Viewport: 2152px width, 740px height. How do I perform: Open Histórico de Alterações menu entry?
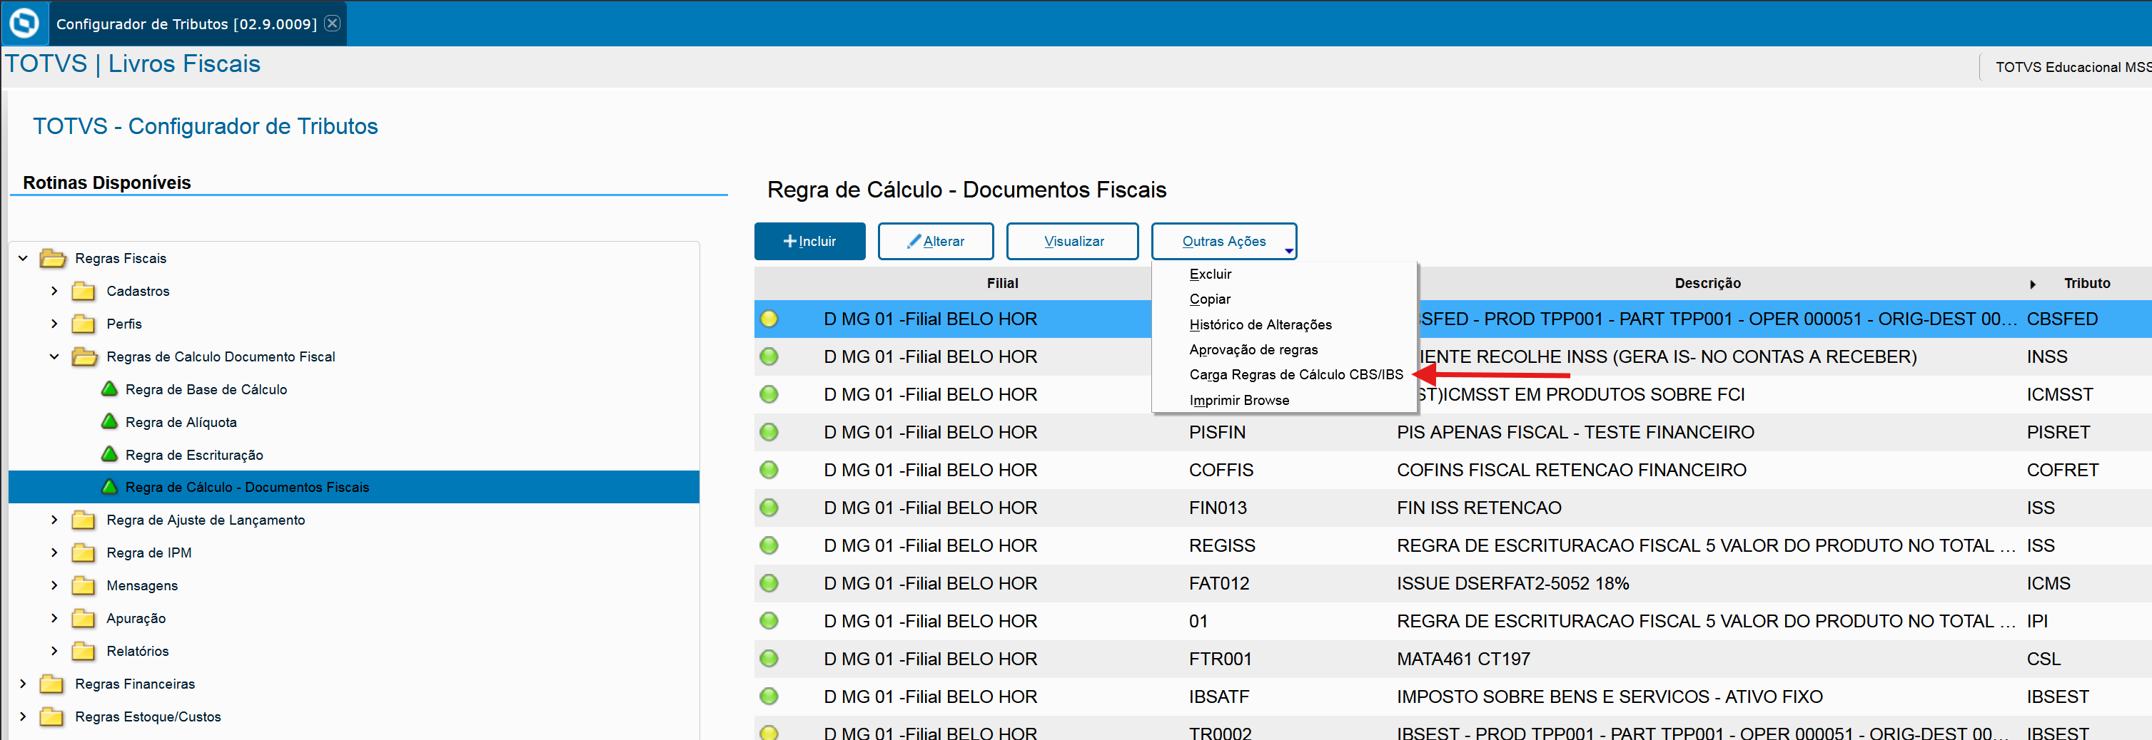(x=1261, y=324)
